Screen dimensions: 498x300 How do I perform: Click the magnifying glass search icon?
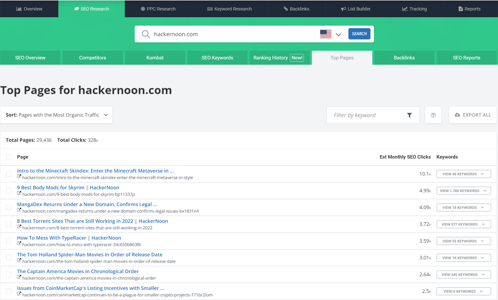(x=146, y=34)
